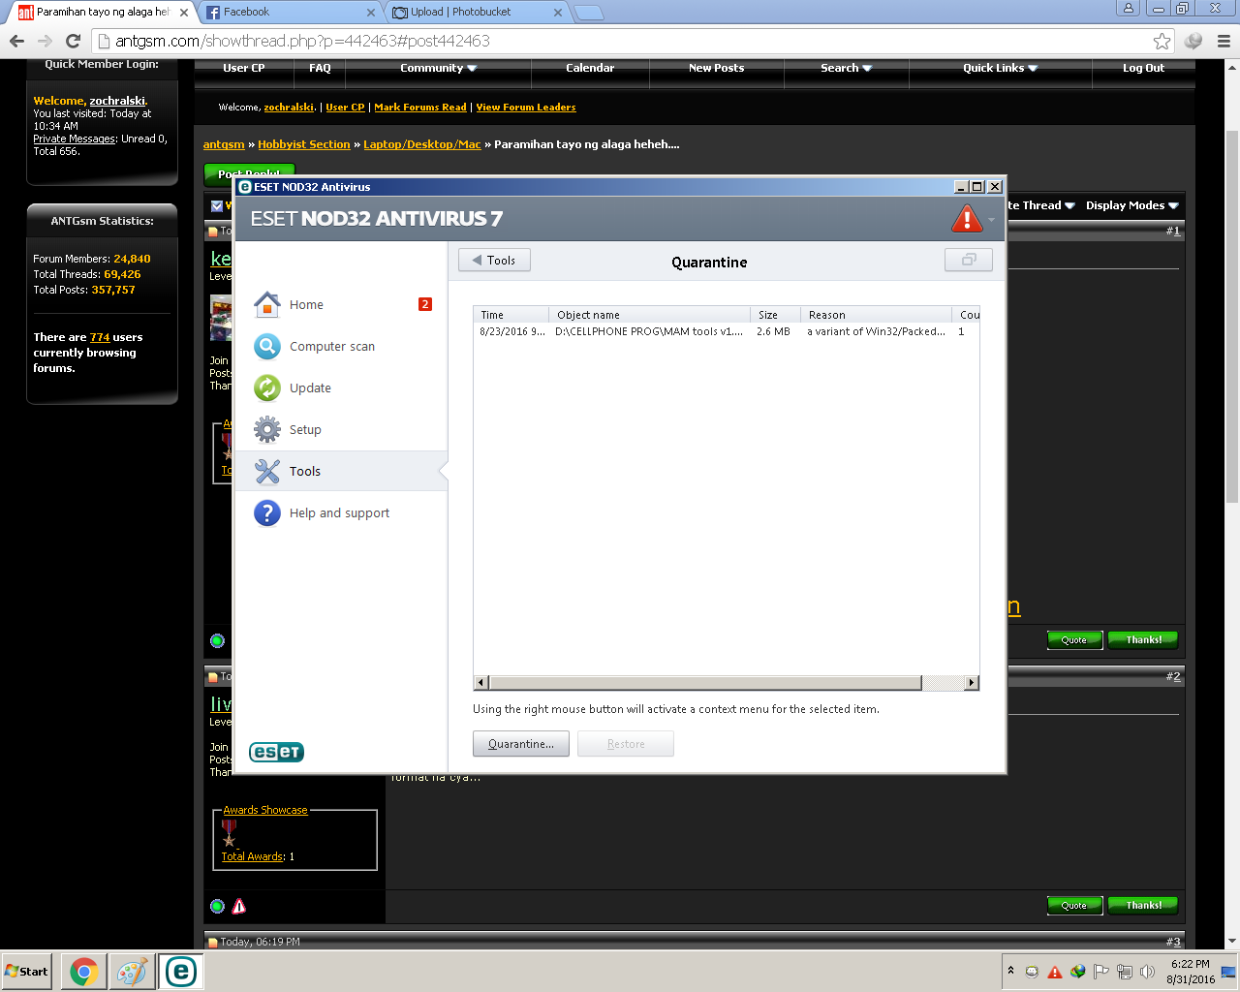Click the Tools back button
Screen dimensions: 1240x992
click(494, 261)
